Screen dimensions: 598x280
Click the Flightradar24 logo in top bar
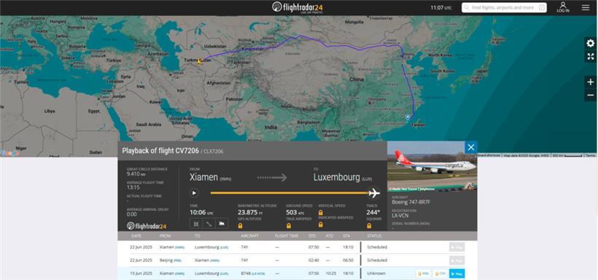298,7
